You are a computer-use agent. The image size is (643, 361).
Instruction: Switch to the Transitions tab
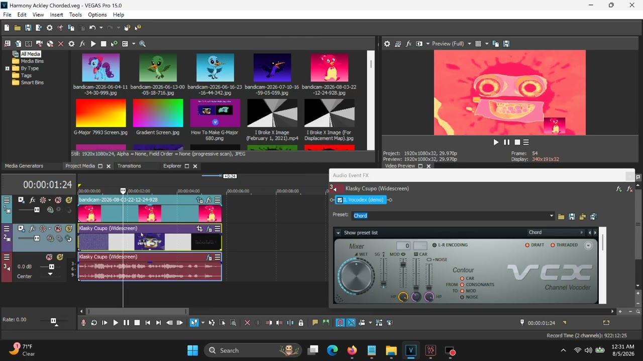click(129, 166)
